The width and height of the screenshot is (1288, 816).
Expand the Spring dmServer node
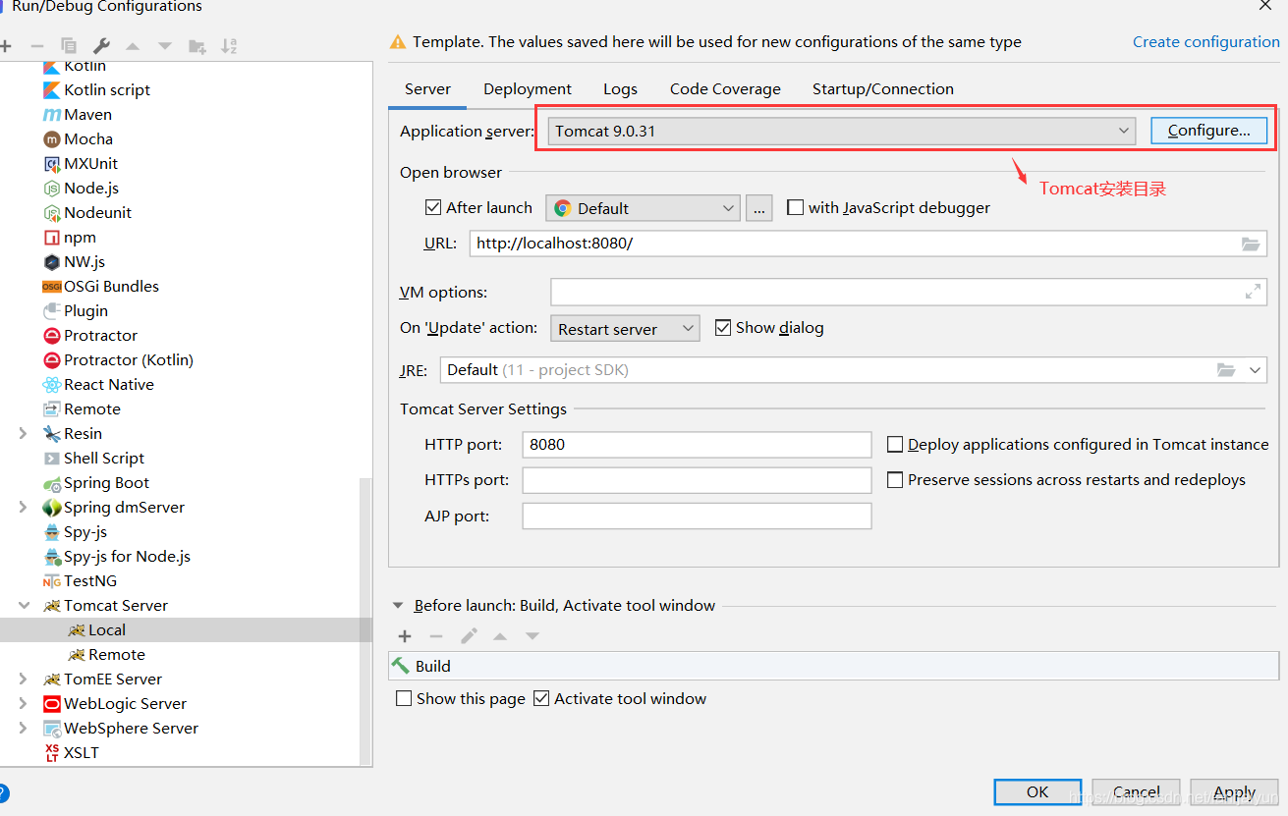(23, 508)
